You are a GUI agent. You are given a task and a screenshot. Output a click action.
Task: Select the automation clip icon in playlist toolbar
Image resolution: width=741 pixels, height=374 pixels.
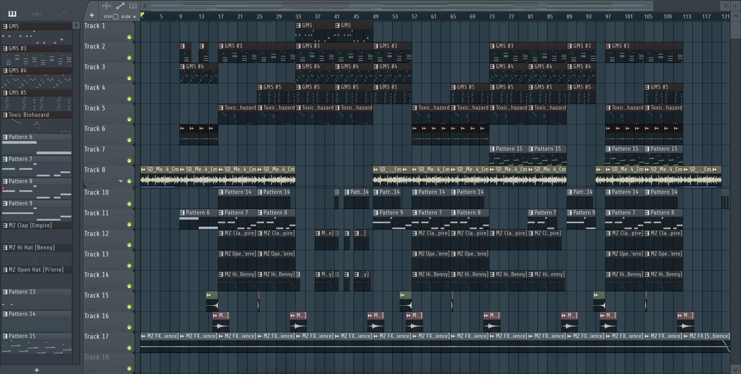(x=120, y=6)
